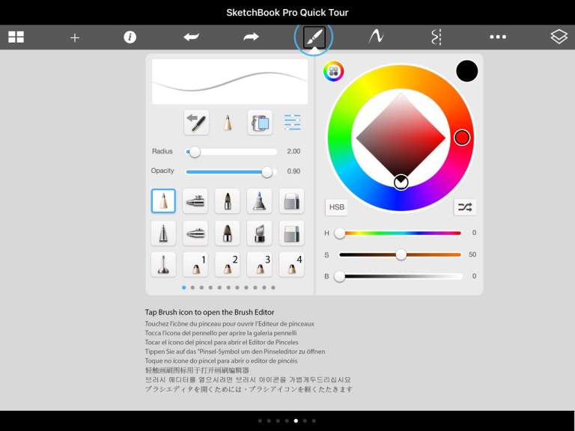Select the chisel tip marker brush
Image resolution: width=575 pixels, height=431 pixels.
[x=260, y=233]
